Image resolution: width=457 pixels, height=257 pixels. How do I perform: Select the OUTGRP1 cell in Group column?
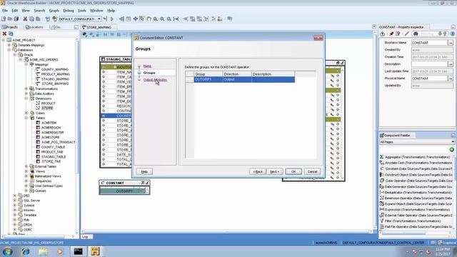coord(208,79)
